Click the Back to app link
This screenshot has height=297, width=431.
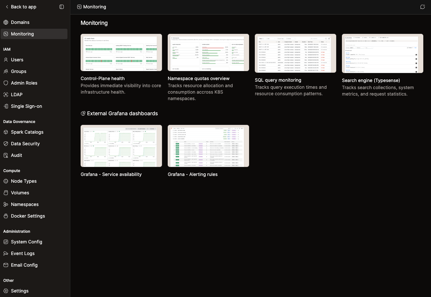[21, 7]
